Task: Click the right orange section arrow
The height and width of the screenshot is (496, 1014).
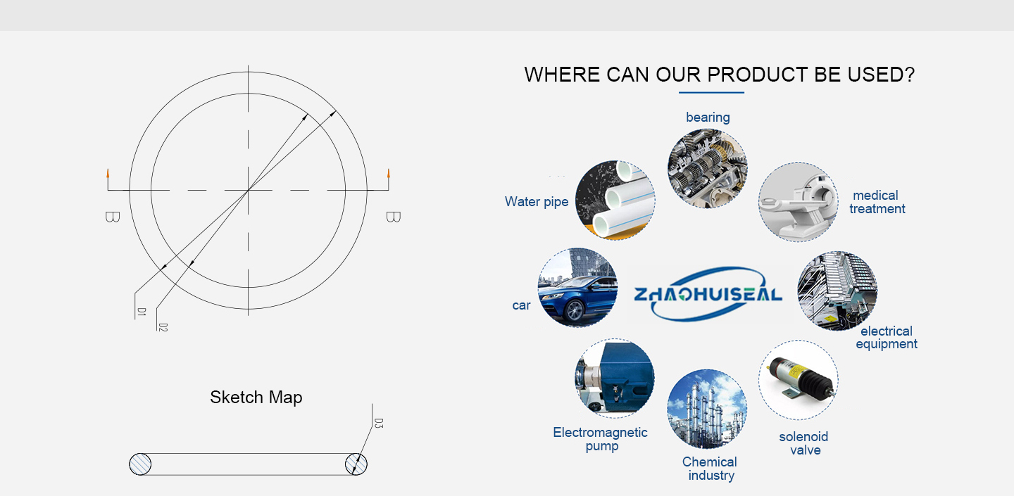Action: pos(388,174)
